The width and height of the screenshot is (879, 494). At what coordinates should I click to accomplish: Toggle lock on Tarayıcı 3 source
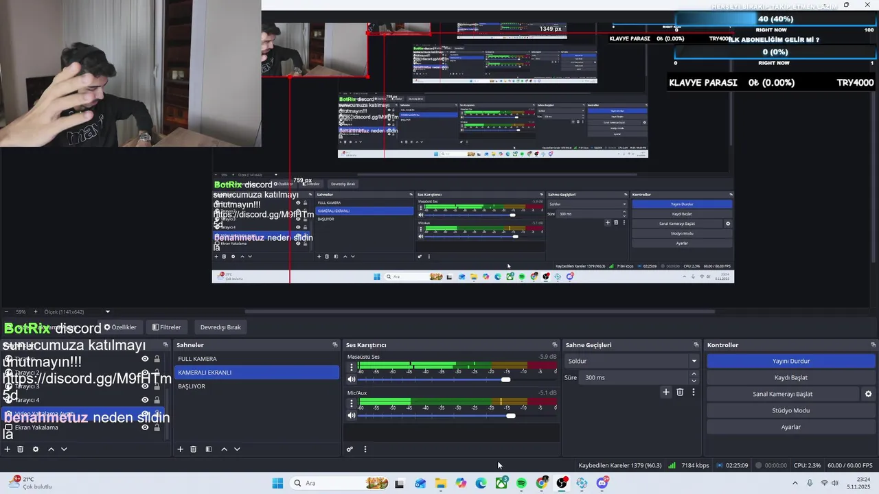coord(157,386)
